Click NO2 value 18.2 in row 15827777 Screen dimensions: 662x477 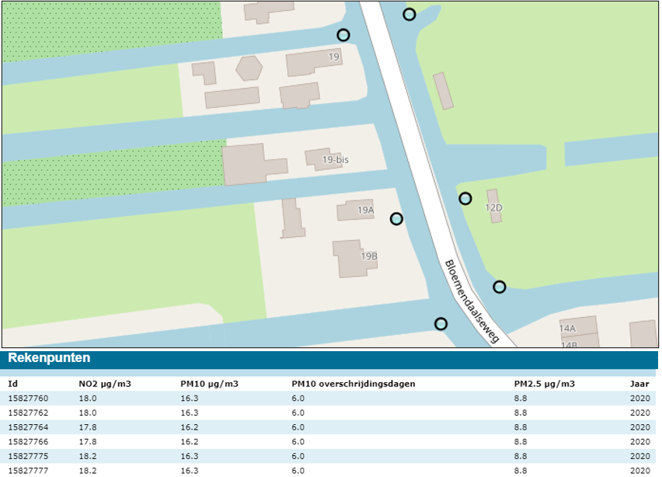click(x=87, y=470)
